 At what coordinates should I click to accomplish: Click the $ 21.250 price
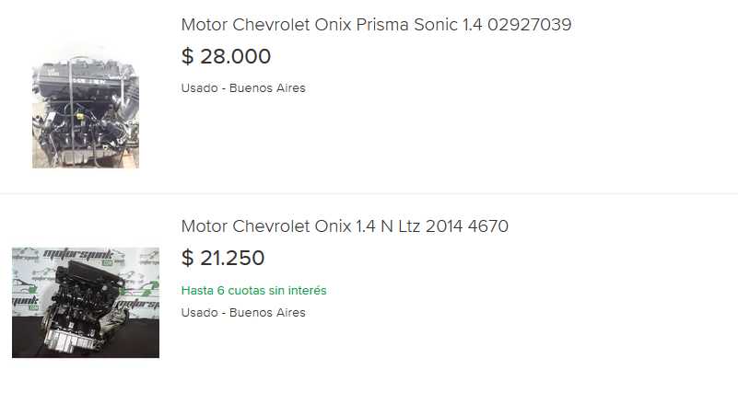click(x=223, y=259)
